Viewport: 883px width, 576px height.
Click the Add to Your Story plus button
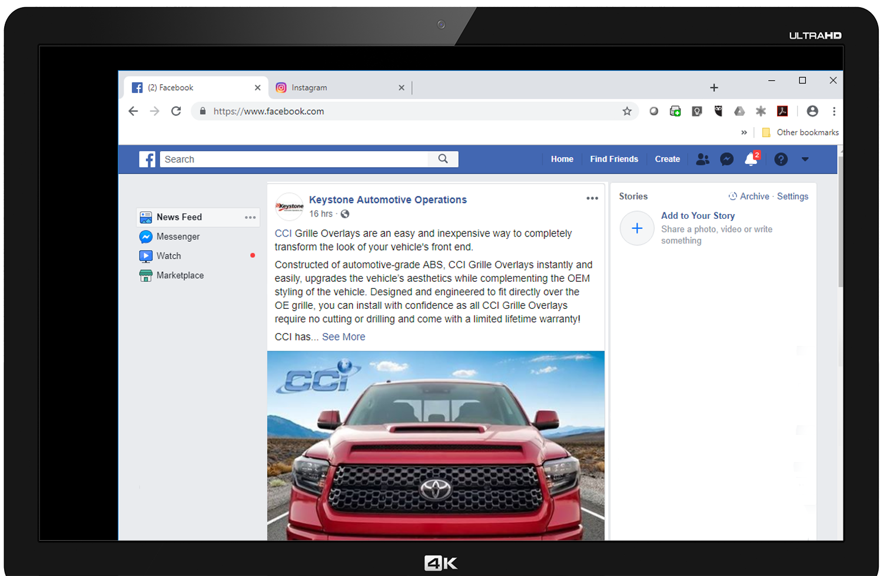click(637, 228)
